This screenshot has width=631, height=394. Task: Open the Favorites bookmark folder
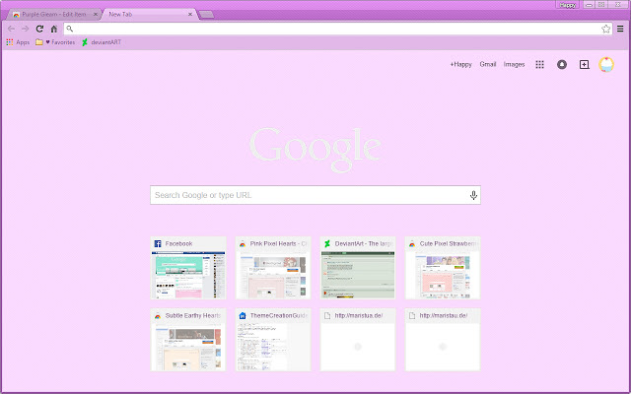55,42
